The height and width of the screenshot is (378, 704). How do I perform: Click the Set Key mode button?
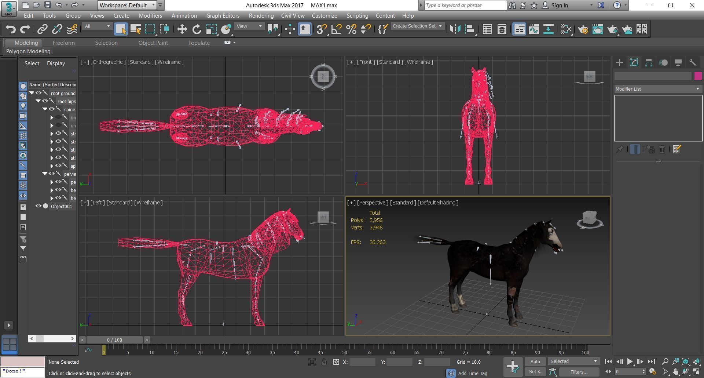point(535,372)
